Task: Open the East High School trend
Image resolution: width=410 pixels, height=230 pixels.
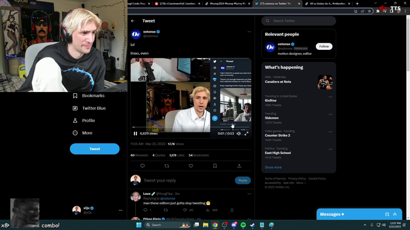Action: (x=277, y=153)
